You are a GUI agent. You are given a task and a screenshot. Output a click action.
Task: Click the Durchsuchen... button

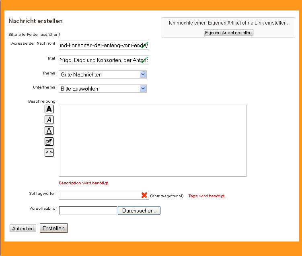coord(139,211)
